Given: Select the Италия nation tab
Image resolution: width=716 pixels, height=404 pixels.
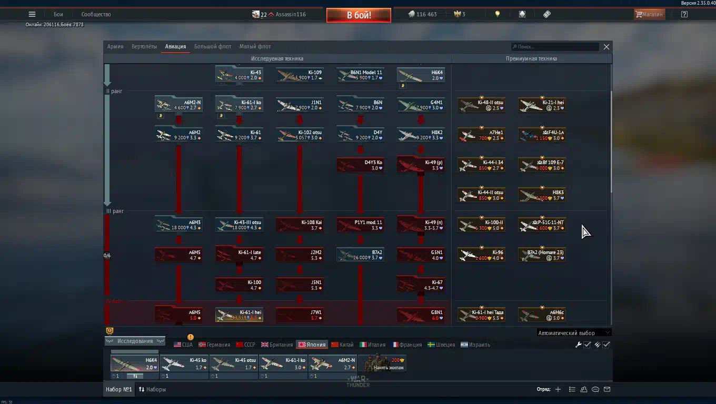Looking at the screenshot, I should [x=372, y=345].
